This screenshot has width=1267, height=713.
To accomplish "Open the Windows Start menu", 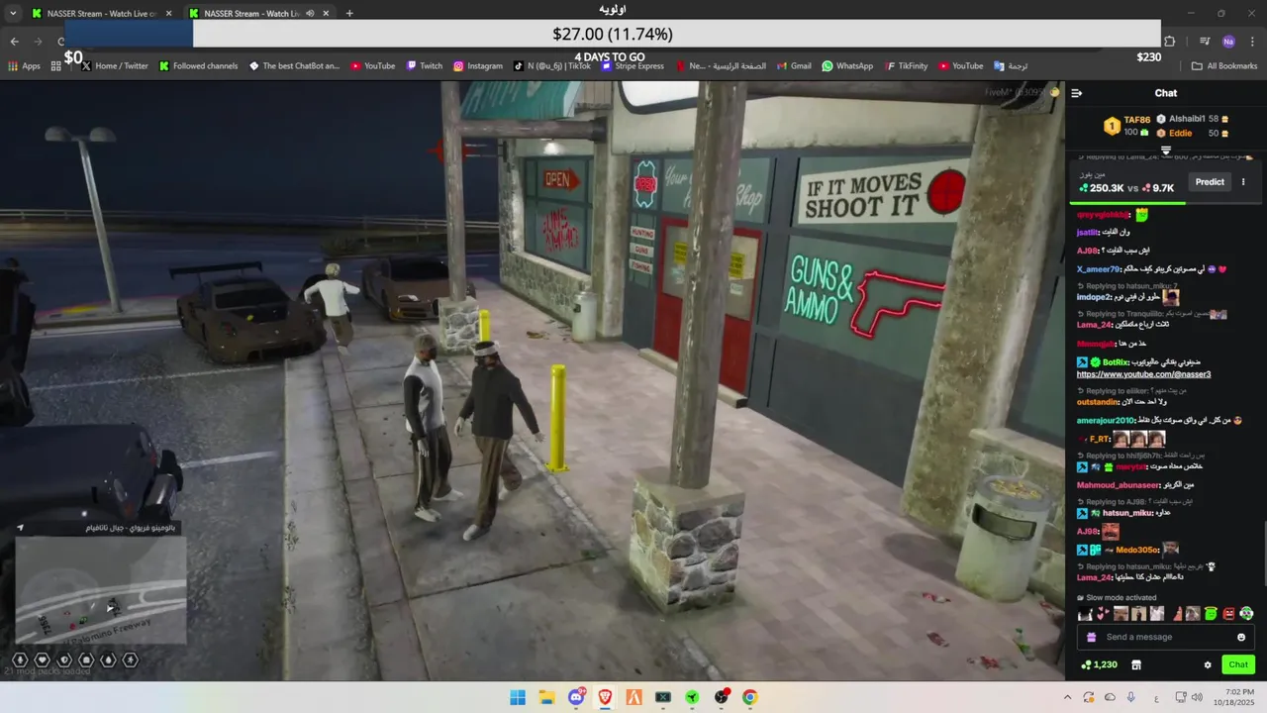I will pyautogui.click(x=518, y=697).
